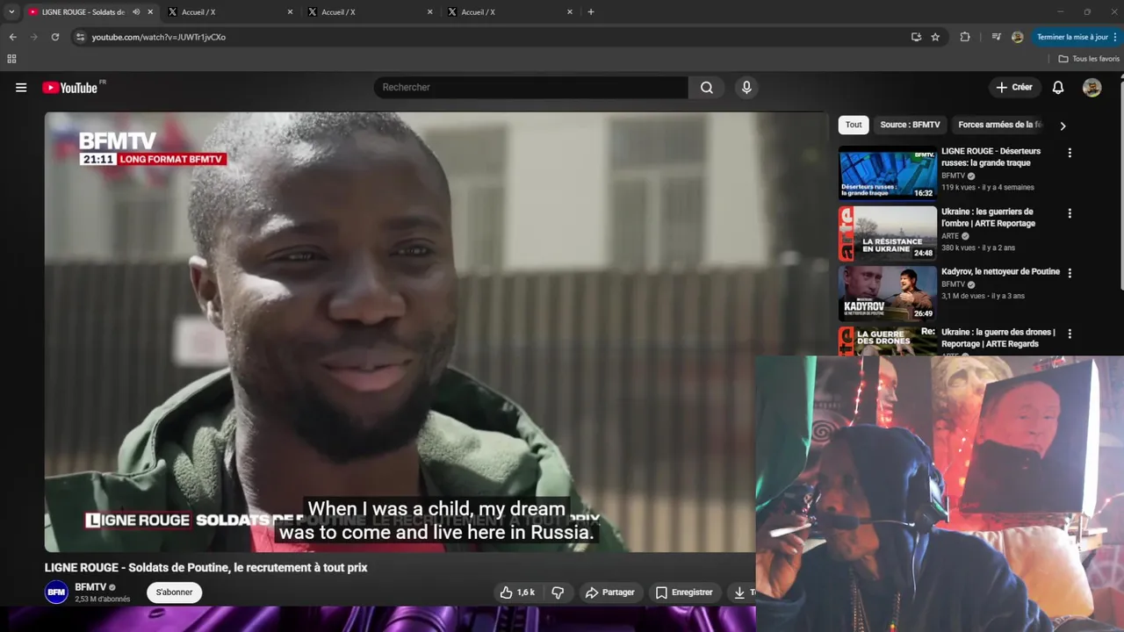Save video with Enregistrer button

684,592
